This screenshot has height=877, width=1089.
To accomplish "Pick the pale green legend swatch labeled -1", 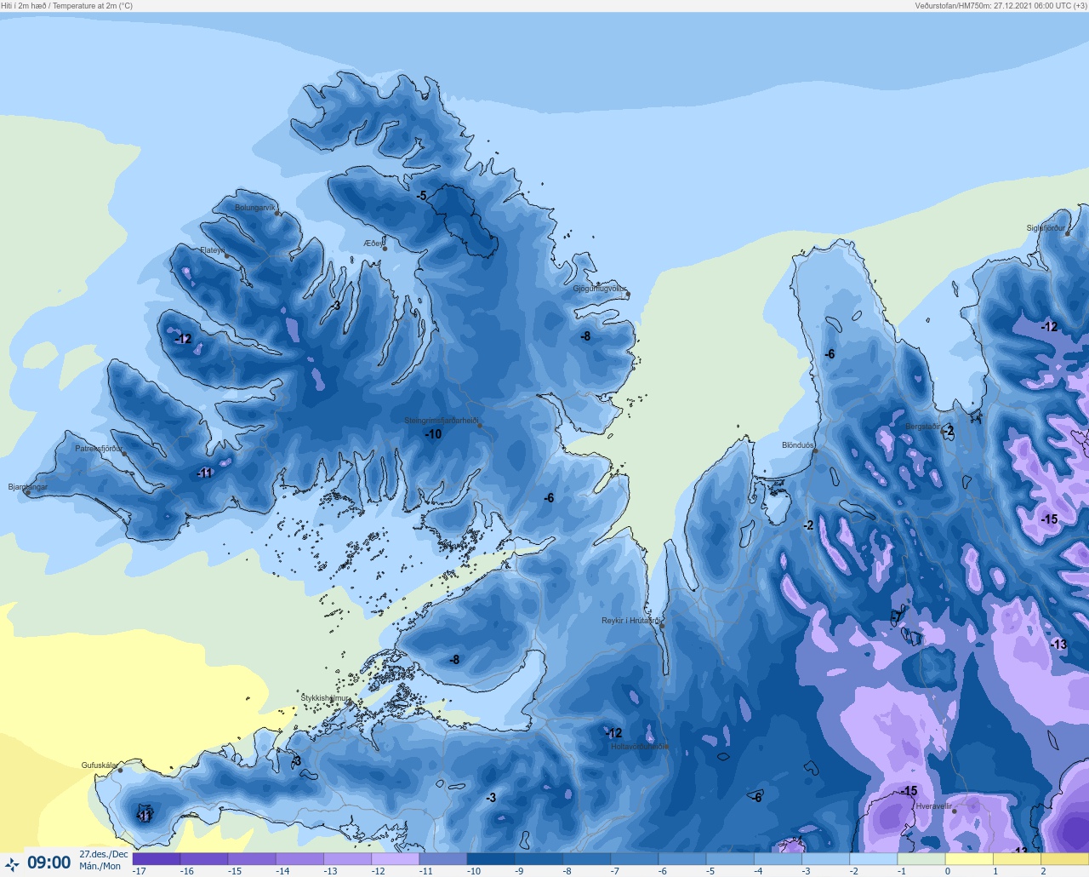I will click(x=921, y=859).
